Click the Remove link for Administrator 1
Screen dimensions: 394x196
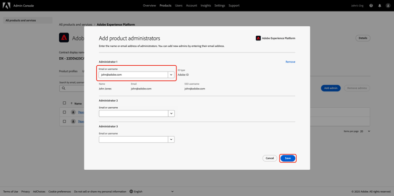pos(290,62)
